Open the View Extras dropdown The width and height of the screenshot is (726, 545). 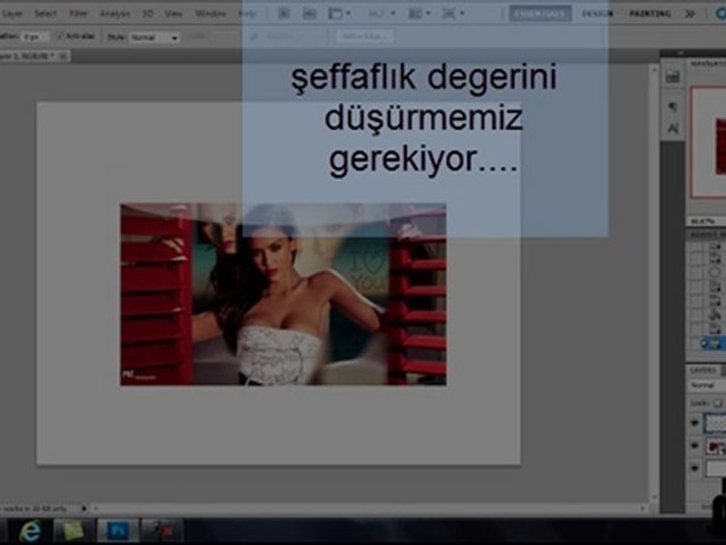click(339, 14)
